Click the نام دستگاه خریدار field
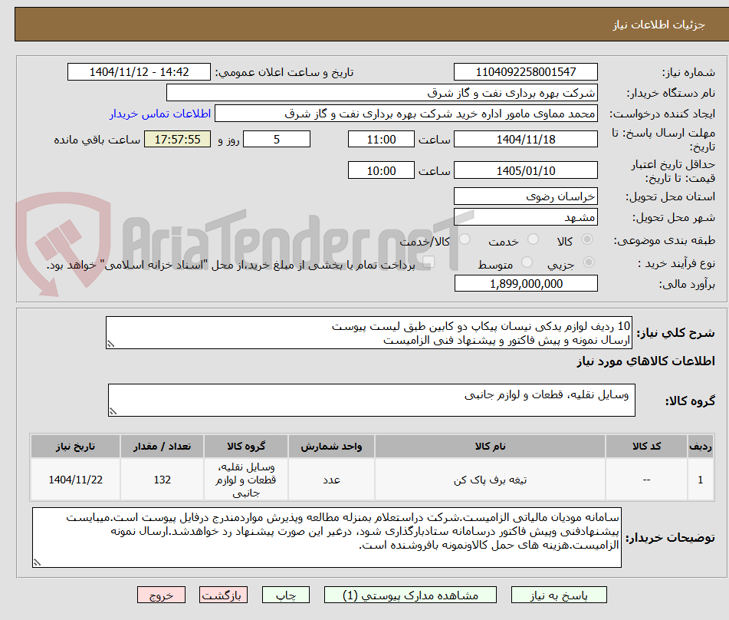 [382, 93]
